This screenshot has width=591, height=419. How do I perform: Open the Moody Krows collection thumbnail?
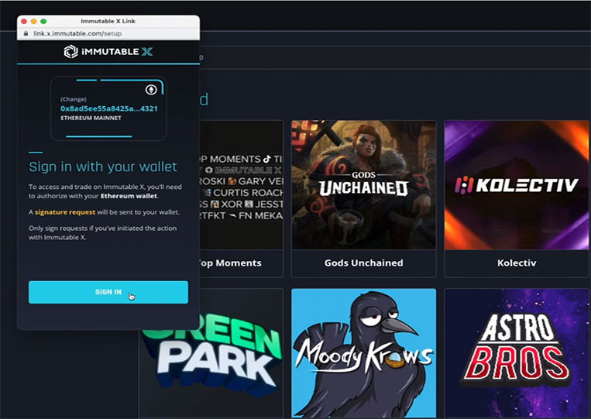click(x=364, y=353)
